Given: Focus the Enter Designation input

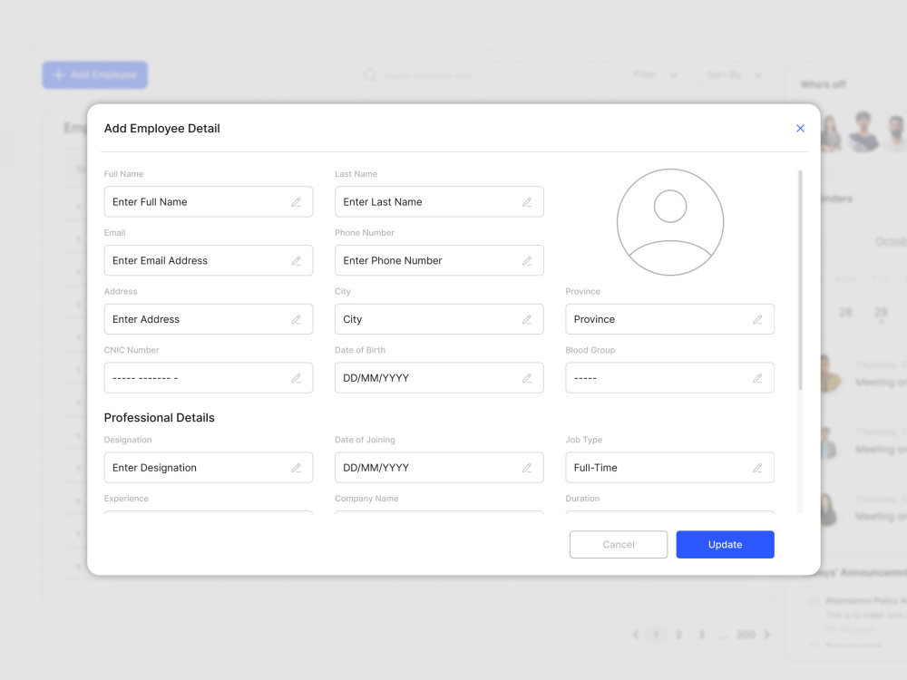Looking at the screenshot, I should [209, 467].
